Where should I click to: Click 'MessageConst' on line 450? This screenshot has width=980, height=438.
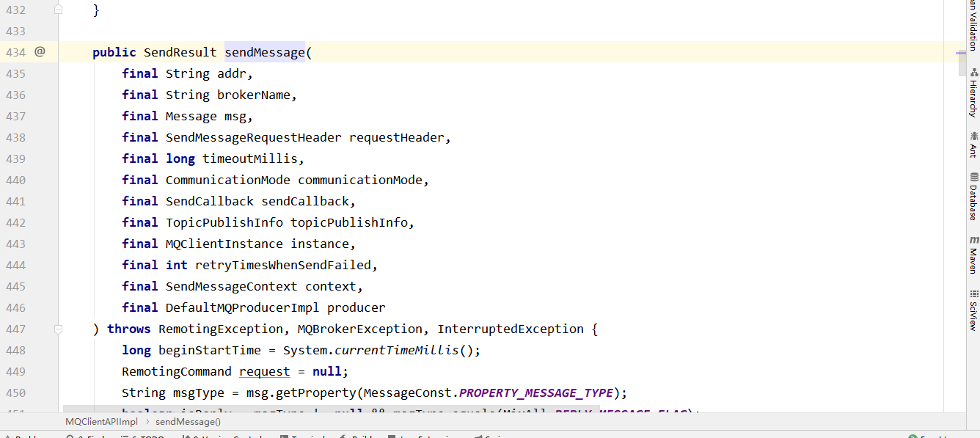408,393
